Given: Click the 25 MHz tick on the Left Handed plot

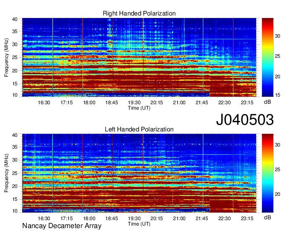Looking at the screenshot, I should pos(15,173).
